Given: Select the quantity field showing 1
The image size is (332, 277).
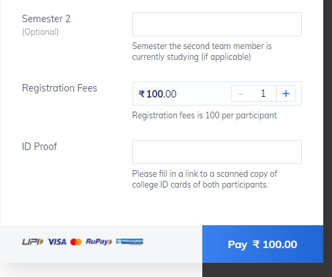Looking at the screenshot, I should point(263,93).
